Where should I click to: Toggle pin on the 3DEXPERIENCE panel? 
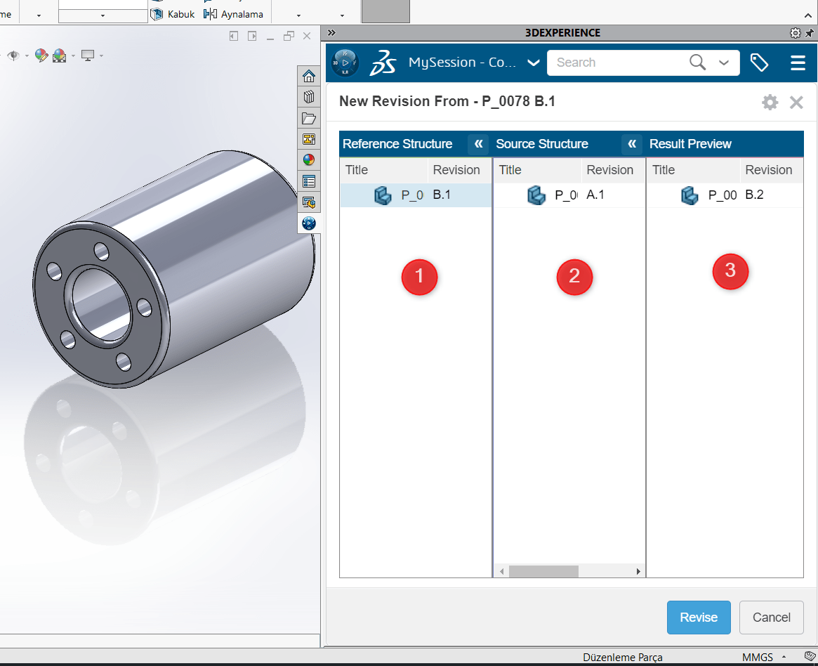809,33
